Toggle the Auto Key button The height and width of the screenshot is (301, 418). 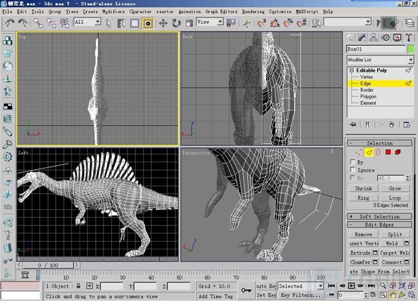(x=267, y=286)
